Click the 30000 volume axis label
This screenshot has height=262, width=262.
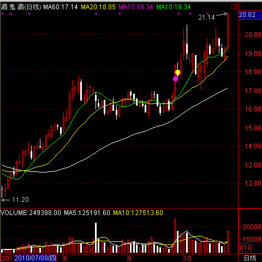click(252, 227)
